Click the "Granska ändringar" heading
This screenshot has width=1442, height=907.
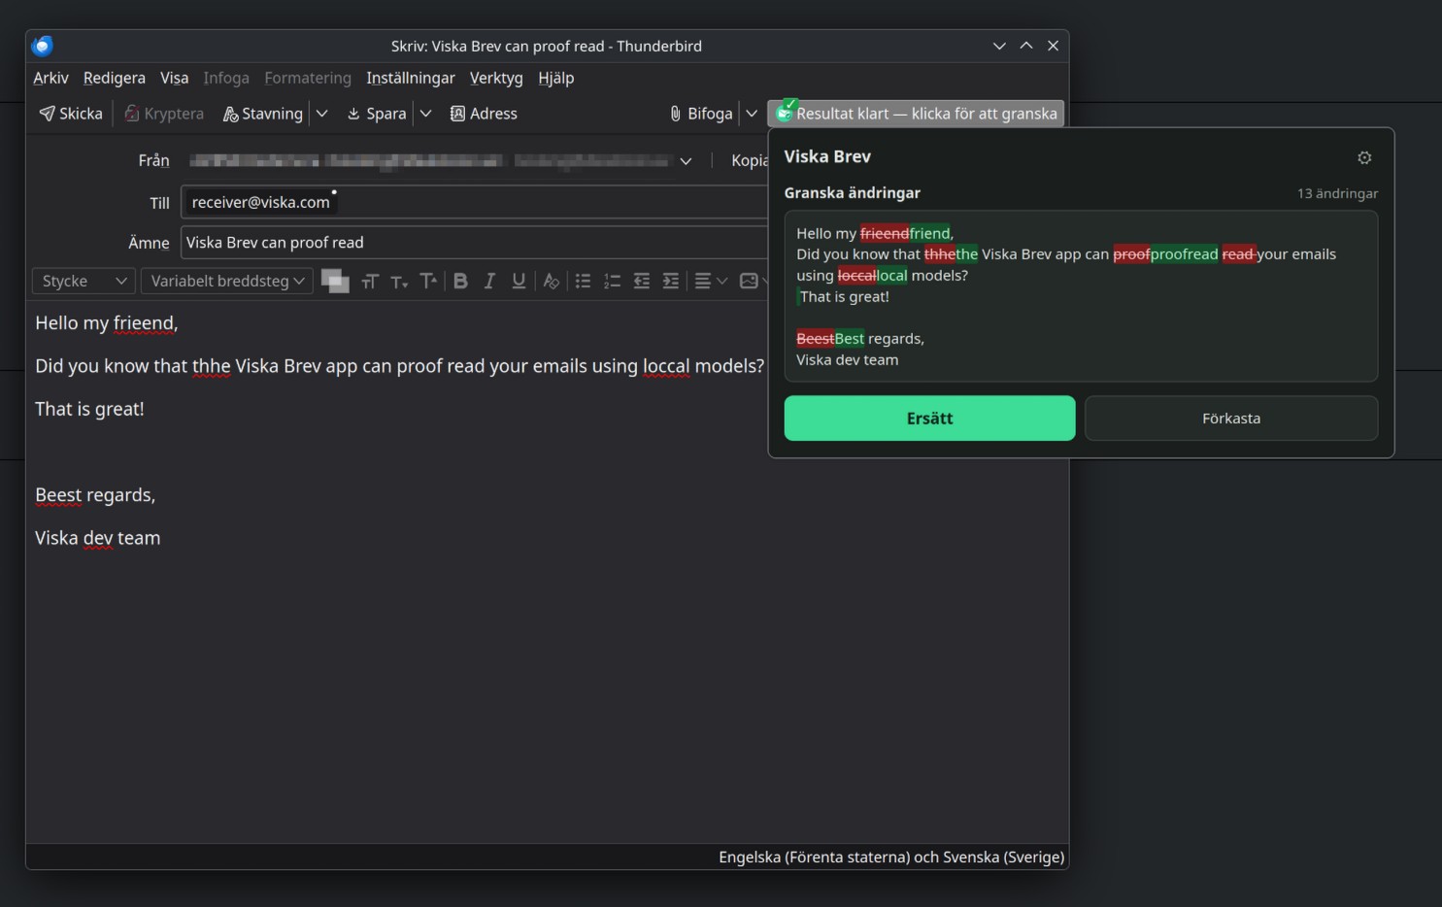pos(853,193)
